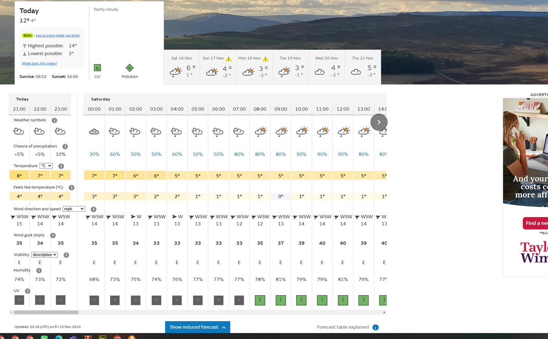This screenshot has height=339, width=548.
Task: Click the 09:00 feels like 0° cell
Action: pyautogui.click(x=281, y=197)
